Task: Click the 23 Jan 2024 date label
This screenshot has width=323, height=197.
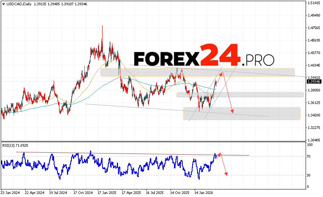Action: click(11, 192)
